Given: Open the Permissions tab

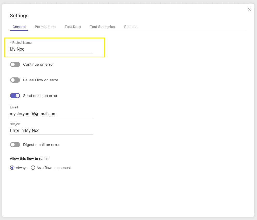Looking at the screenshot, I should pos(45,27).
